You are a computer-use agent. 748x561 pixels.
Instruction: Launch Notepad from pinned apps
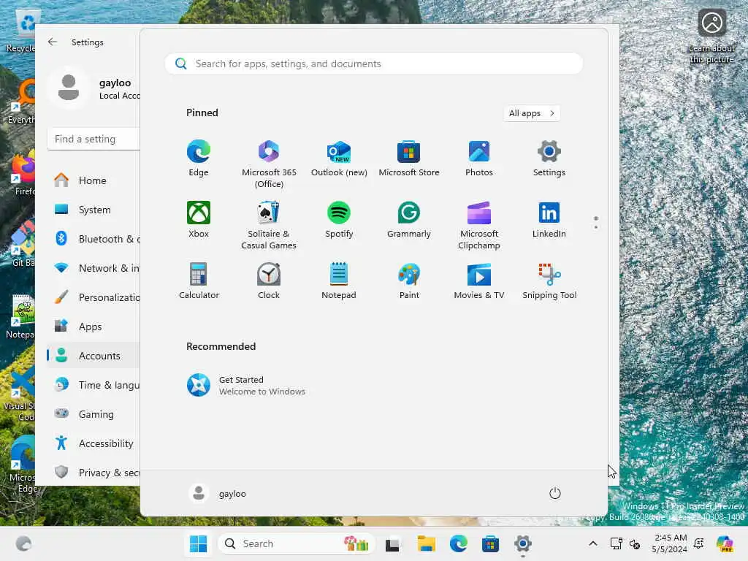(x=339, y=281)
